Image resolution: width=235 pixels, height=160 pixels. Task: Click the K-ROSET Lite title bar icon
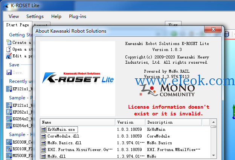tap(6, 6)
